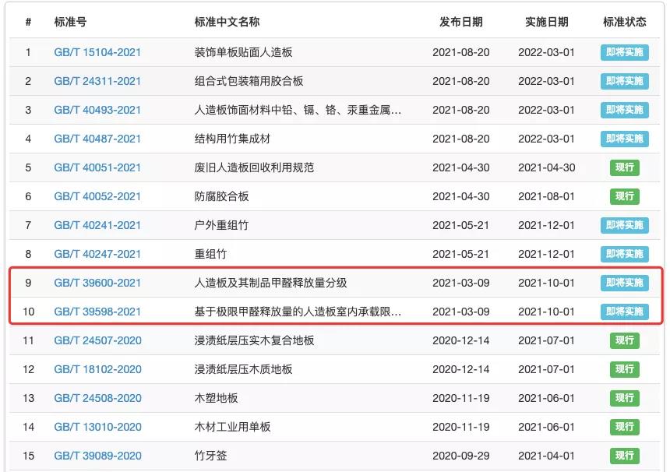The width and height of the screenshot is (670, 472).
Task: Open the GB/T 15104-2021 standard link
Action: pyautogui.click(x=97, y=52)
